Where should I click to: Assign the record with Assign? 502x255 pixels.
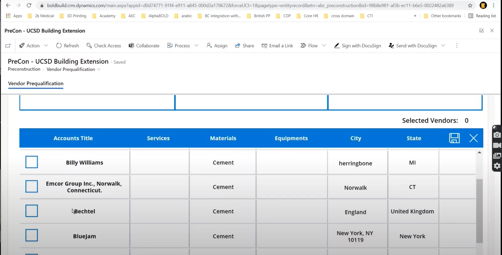(217, 46)
